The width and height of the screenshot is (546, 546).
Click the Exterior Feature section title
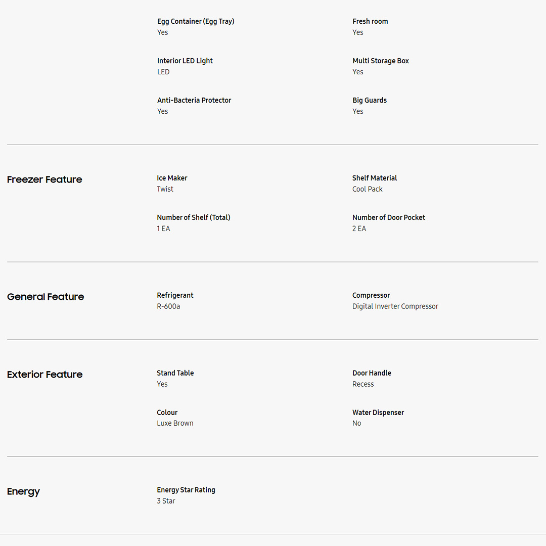tap(44, 375)
